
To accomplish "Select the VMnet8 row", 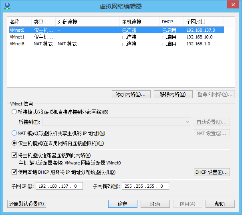I will point(117,44).
